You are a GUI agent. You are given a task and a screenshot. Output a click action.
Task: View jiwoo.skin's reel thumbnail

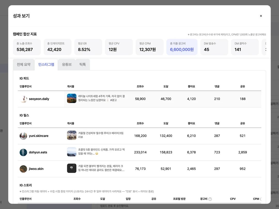(x=72, y=168)
